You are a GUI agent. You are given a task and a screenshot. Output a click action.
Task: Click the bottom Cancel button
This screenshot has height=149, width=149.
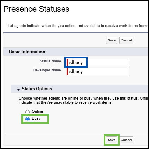click(x=126, y=140)
